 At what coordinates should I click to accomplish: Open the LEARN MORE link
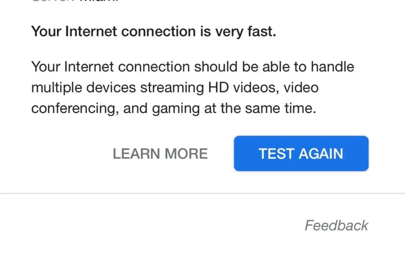click(x=160, y=153)
